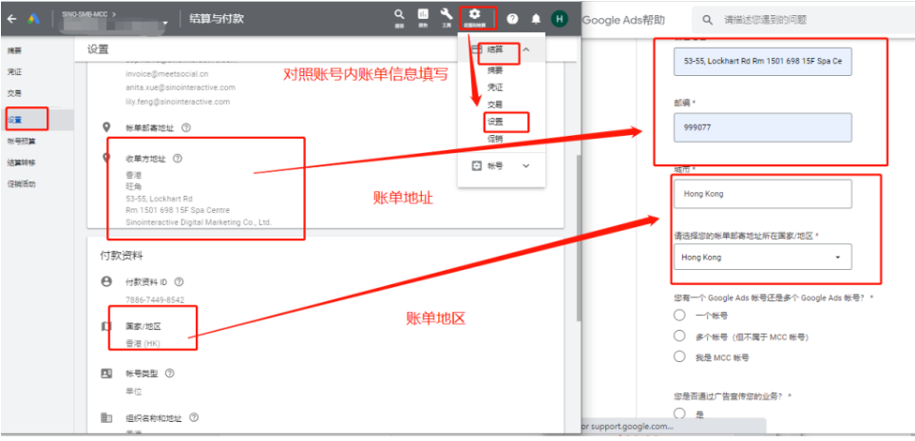Click the 帐号 section icon in dropdown
Screen dimensions: 915x441
476,165
